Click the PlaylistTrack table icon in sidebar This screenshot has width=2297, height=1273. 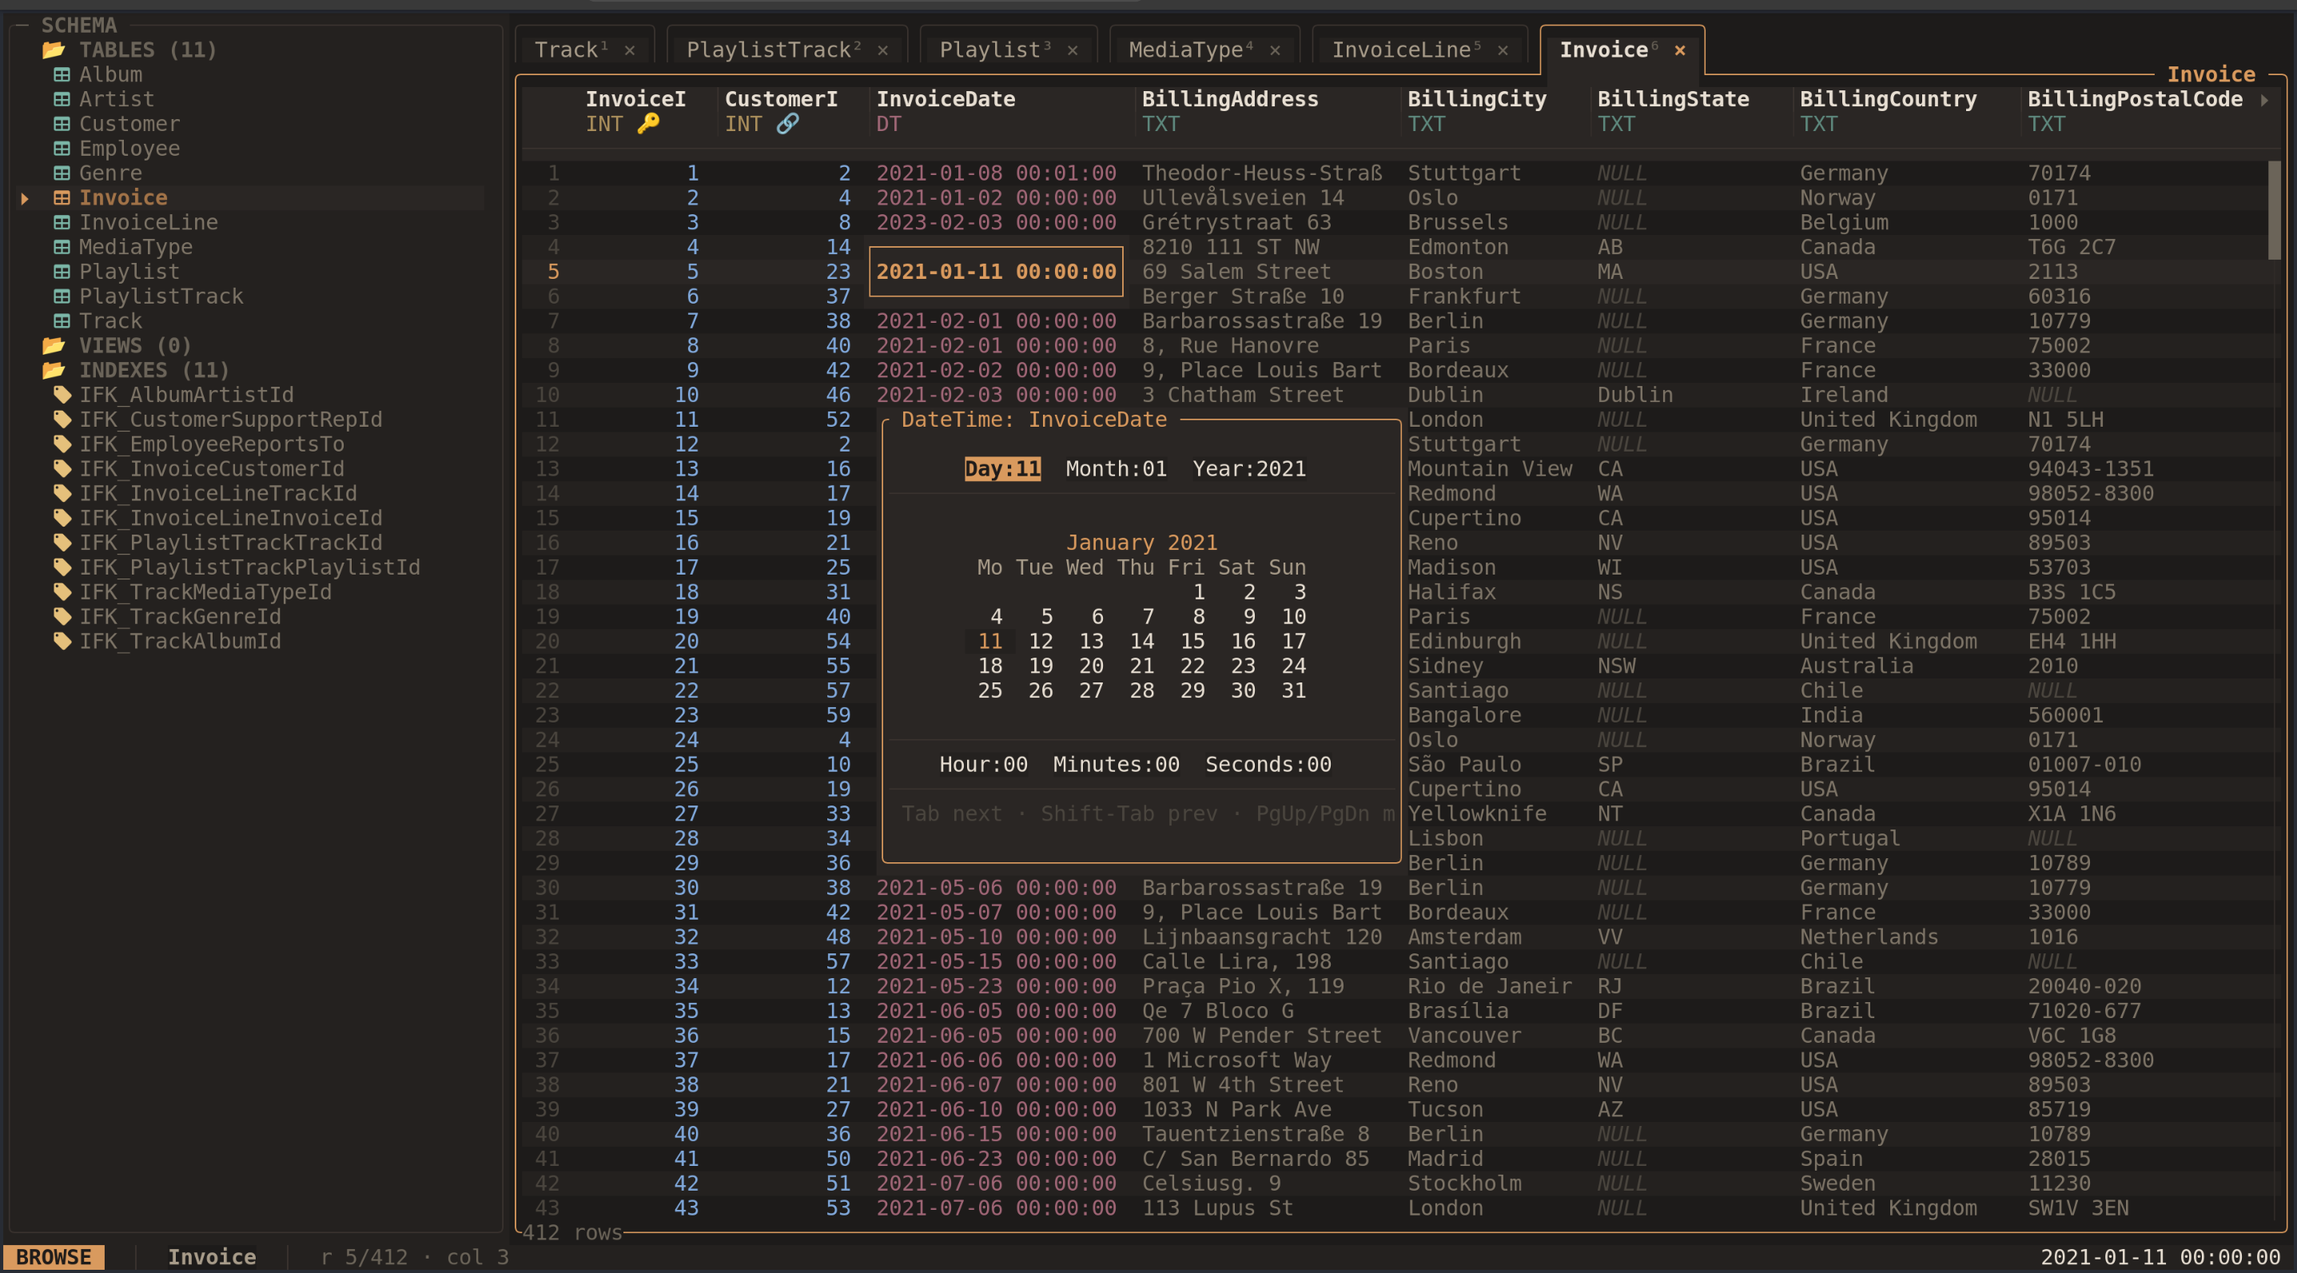[x=62, y=296]
